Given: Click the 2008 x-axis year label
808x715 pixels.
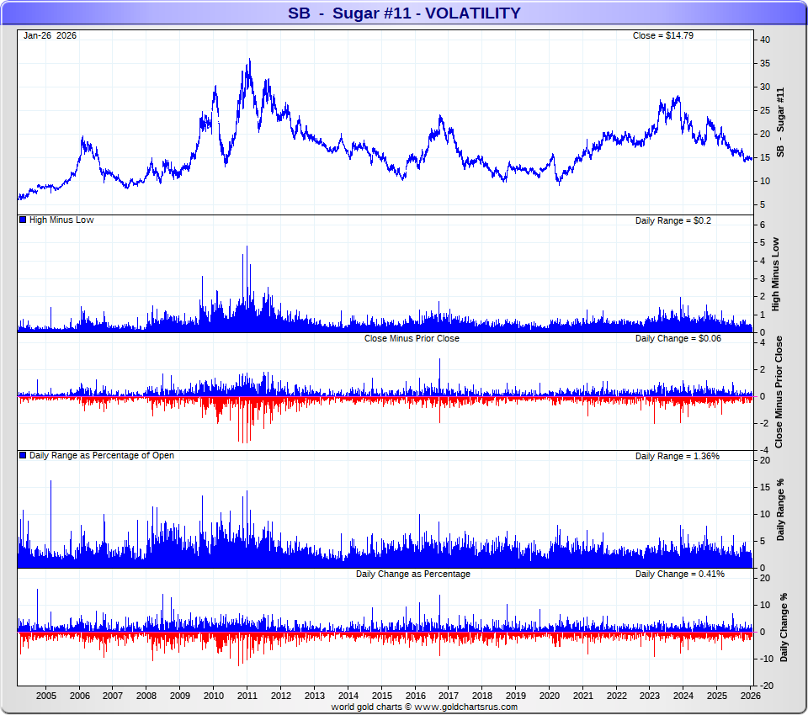Looking at the screenshot, I should click(146, 696).
